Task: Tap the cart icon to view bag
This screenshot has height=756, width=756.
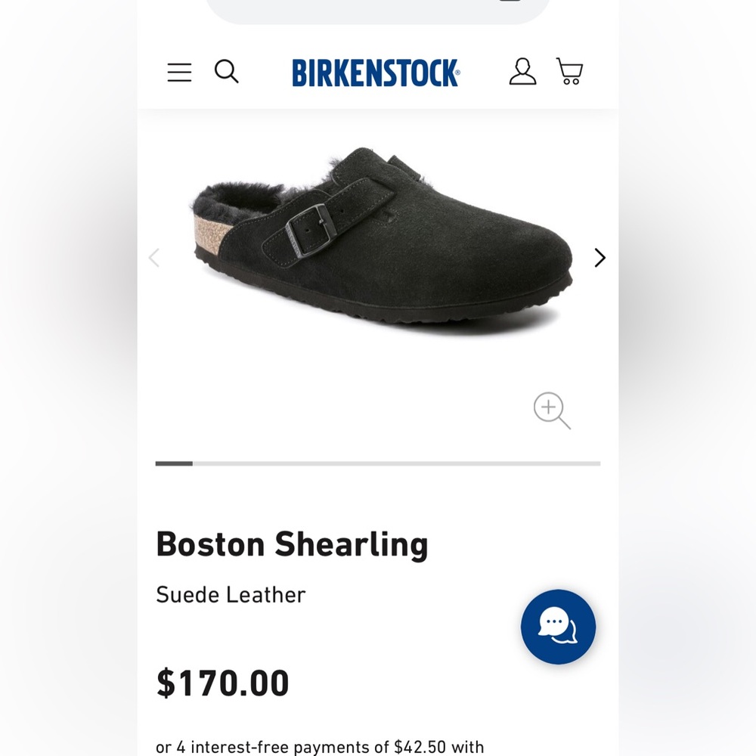Action: (569, 71)
